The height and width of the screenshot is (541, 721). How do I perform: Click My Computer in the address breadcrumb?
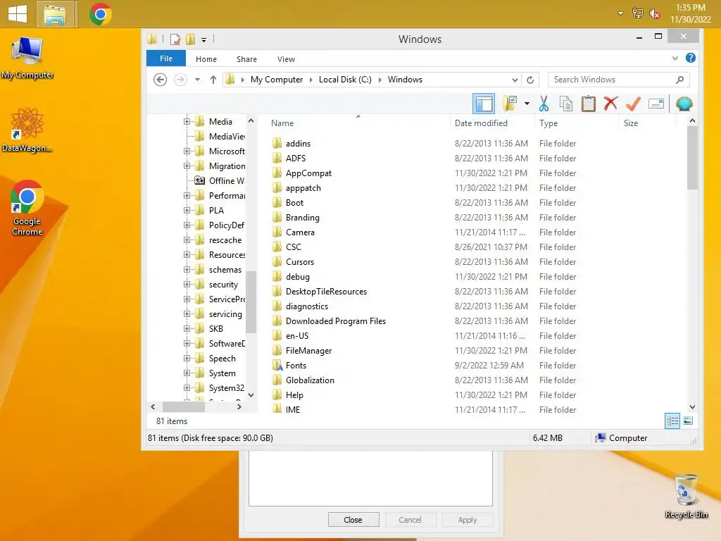click(276, 80)
